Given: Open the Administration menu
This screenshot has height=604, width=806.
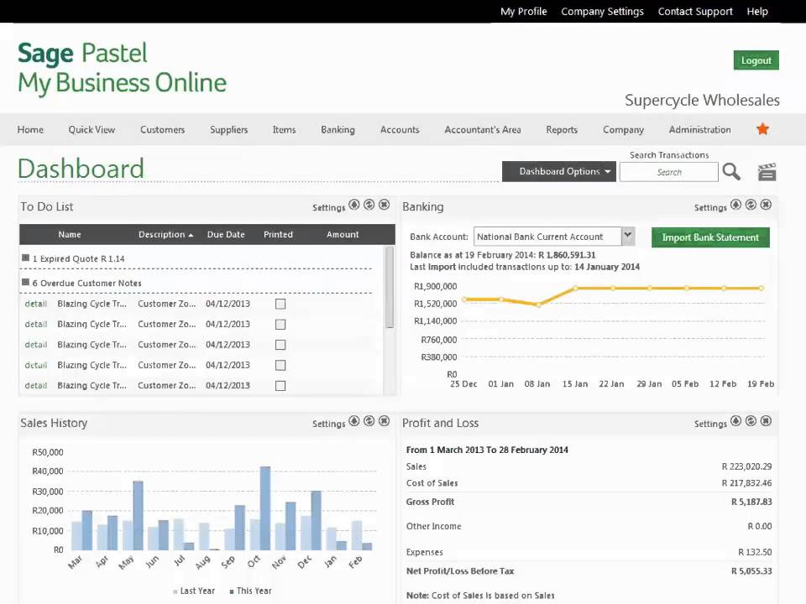Looking at the screenshot, I should (x=699, y=129).
